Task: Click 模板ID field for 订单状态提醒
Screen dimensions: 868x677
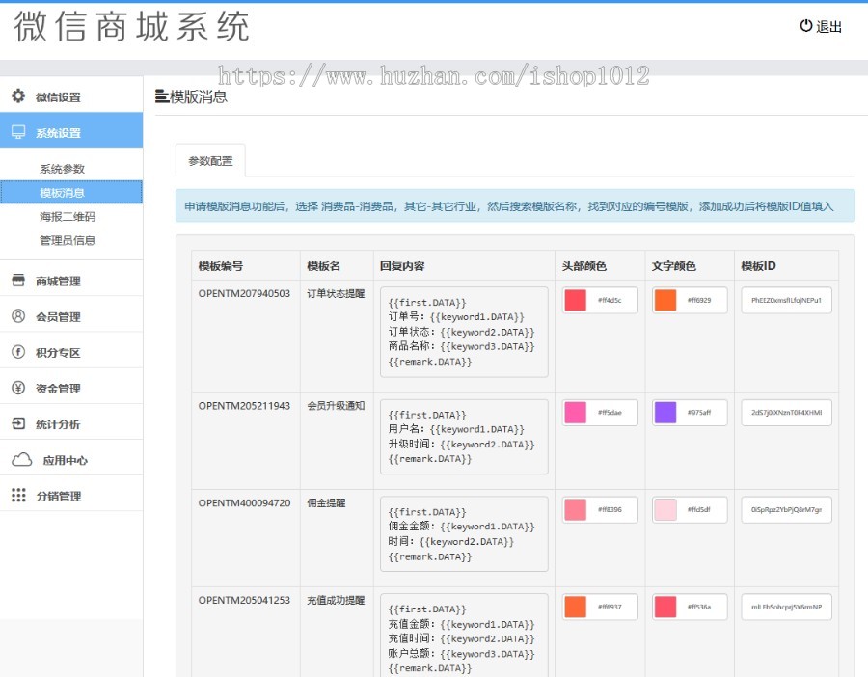Action: [786, 300]
